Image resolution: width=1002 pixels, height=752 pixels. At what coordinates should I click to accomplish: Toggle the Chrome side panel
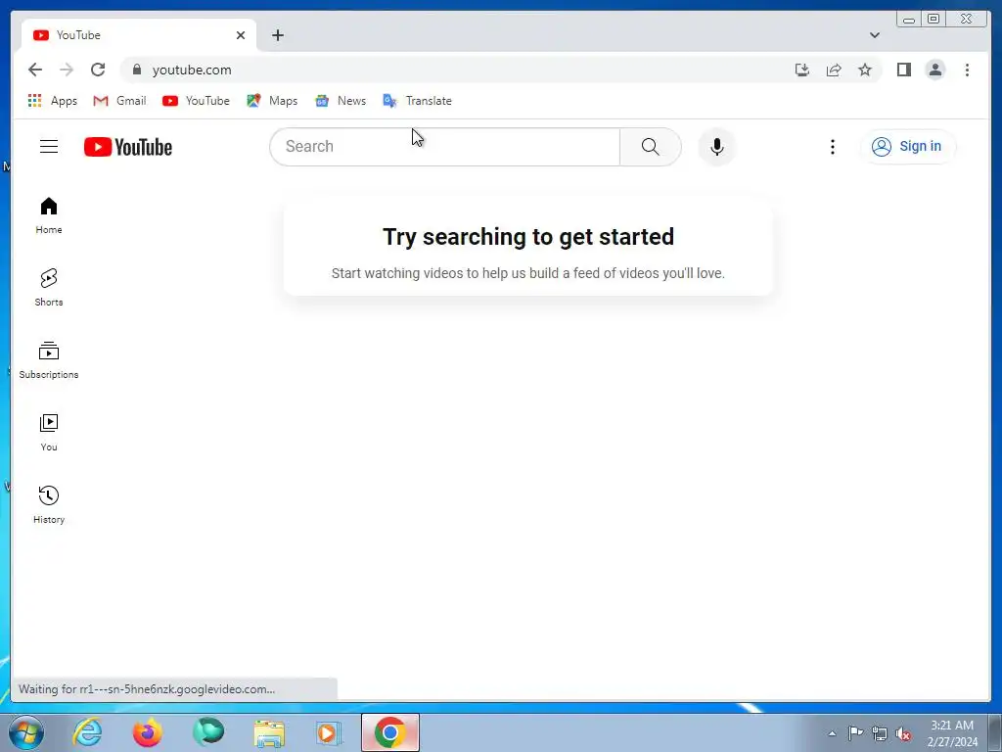pos(903,70)
